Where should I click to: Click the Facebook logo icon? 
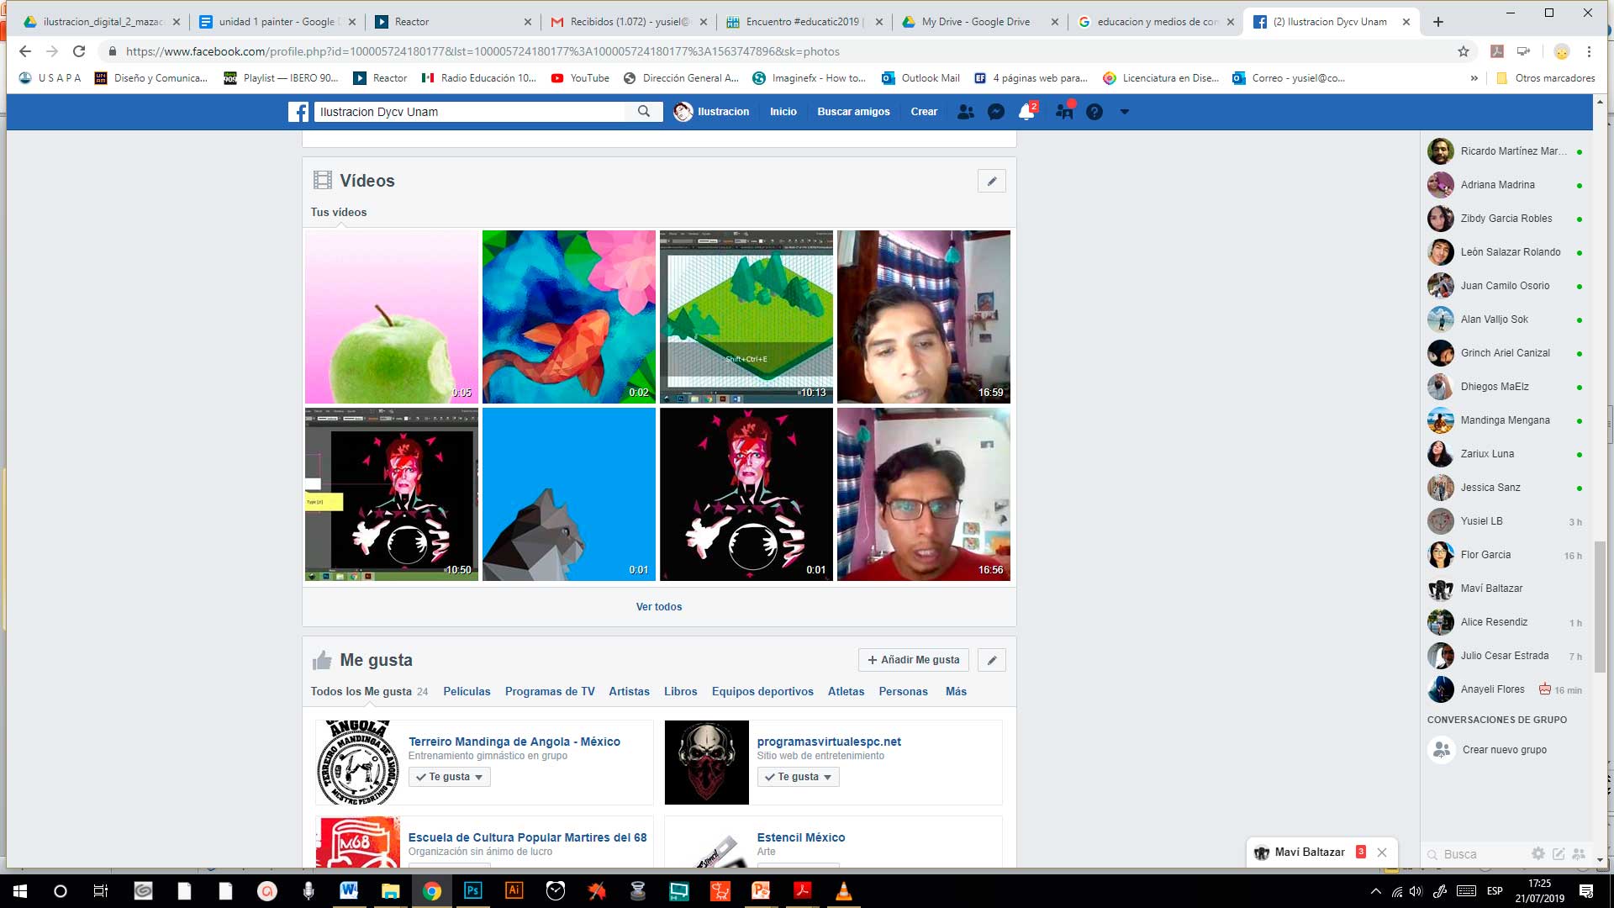point(298,112)
